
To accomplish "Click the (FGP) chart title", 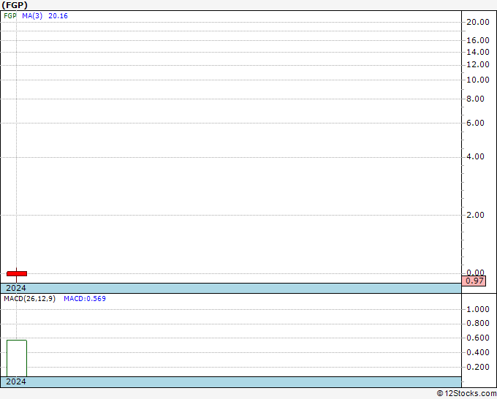I will pyautogui.click(x=15, y=5).
